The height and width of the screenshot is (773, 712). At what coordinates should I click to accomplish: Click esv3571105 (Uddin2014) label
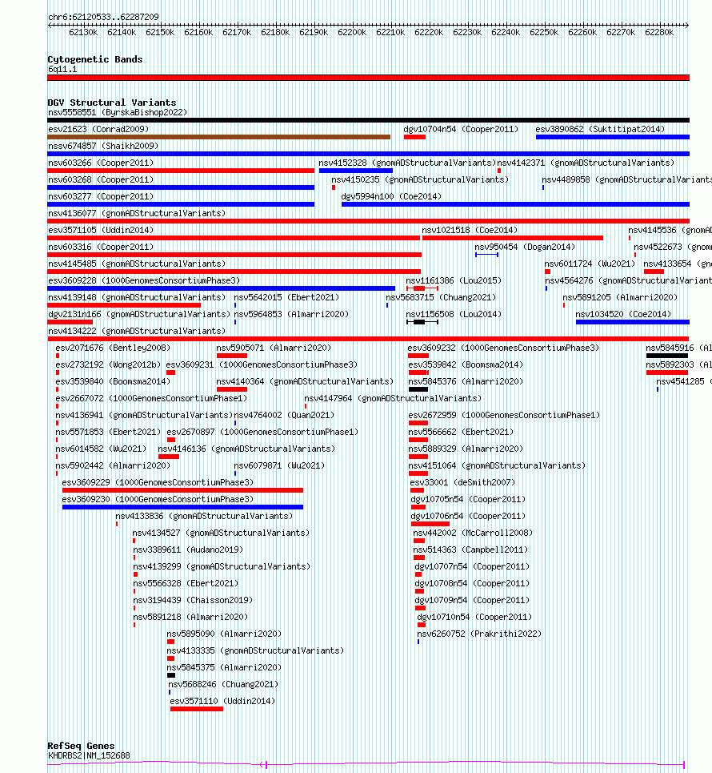click(x=101, y=230)
